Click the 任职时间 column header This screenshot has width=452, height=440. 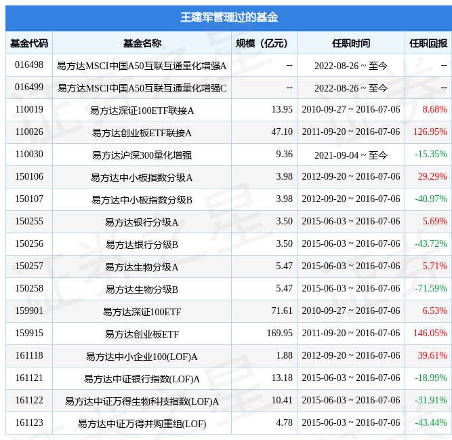click(x=351, y=43)
